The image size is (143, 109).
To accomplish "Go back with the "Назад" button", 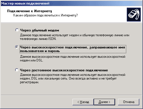I will pos(83,102).
